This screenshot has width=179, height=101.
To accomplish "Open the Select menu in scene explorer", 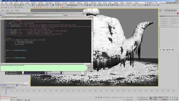I will point(3,10).
